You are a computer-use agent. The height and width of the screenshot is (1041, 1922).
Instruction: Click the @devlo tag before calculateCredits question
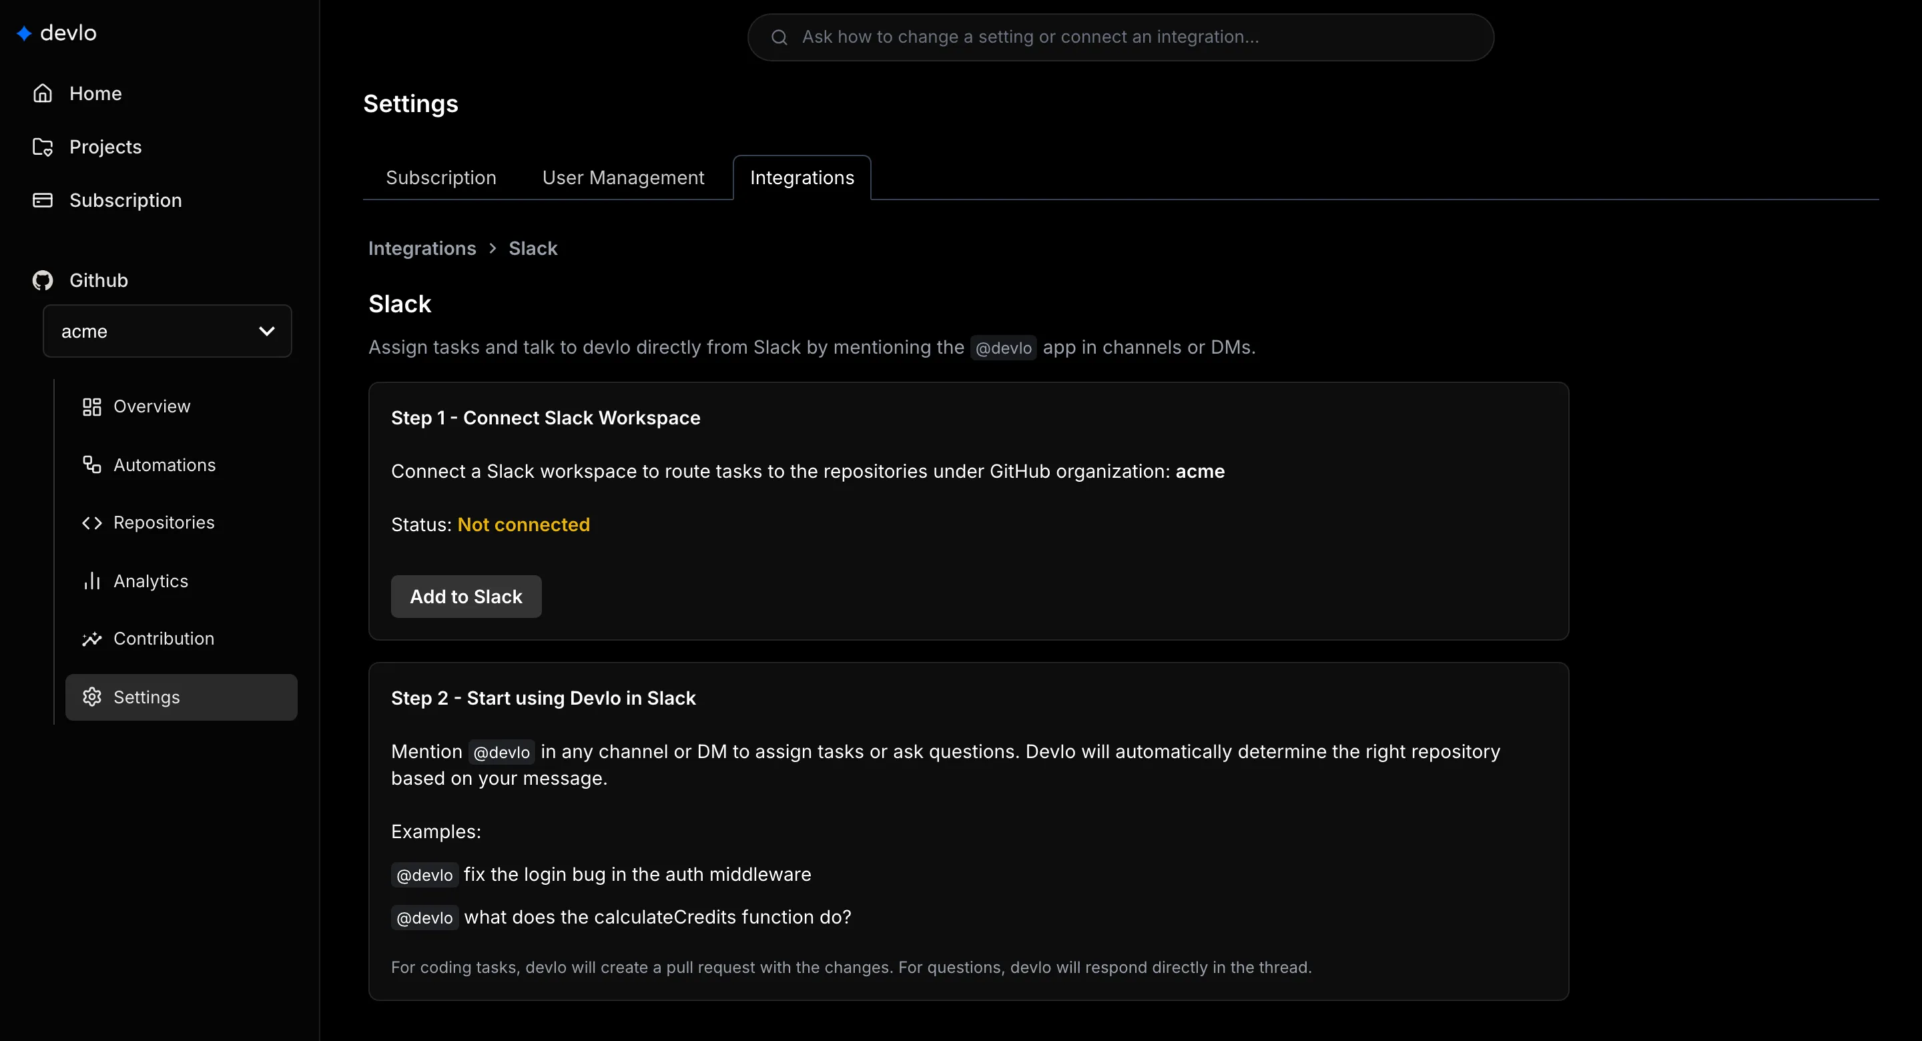(424, 918)
